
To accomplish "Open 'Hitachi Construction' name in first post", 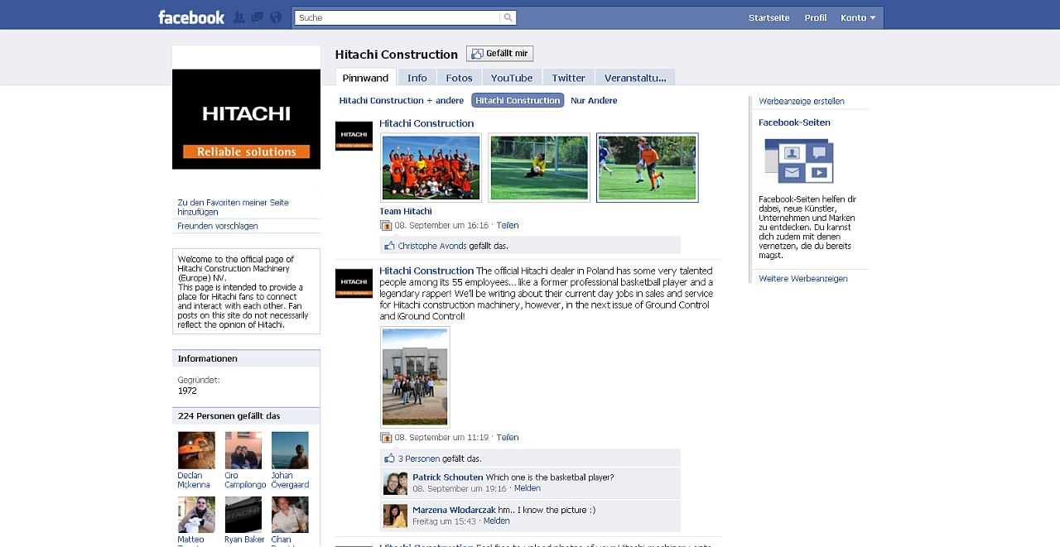I will 426,123.
